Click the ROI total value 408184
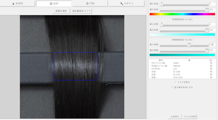This screenshot has width=218, height=120. 177,66
